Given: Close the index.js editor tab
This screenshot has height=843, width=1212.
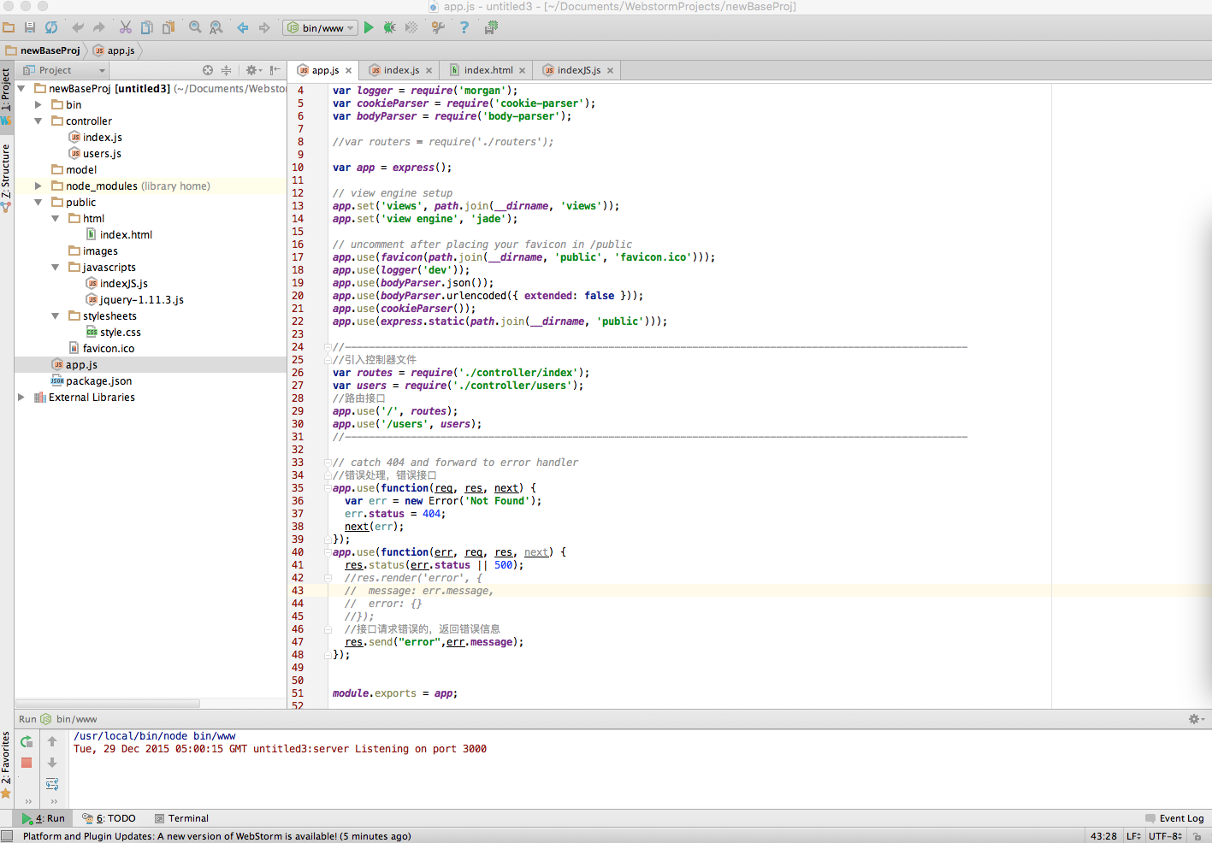Looking at the screenshot, I should 429,71.
